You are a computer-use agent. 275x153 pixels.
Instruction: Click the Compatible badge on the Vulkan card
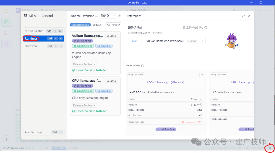pos(104,46)
